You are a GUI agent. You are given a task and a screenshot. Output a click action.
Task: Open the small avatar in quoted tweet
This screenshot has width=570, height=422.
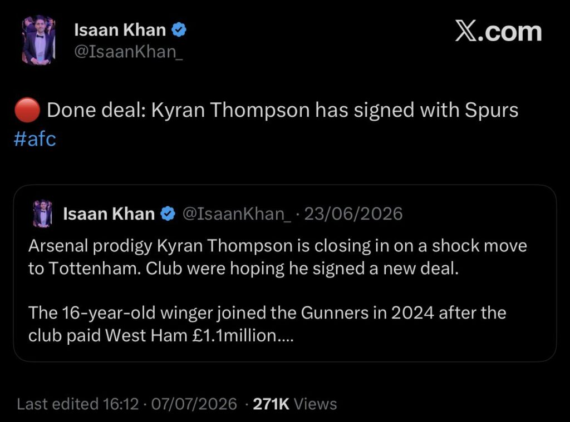(42, 214)
